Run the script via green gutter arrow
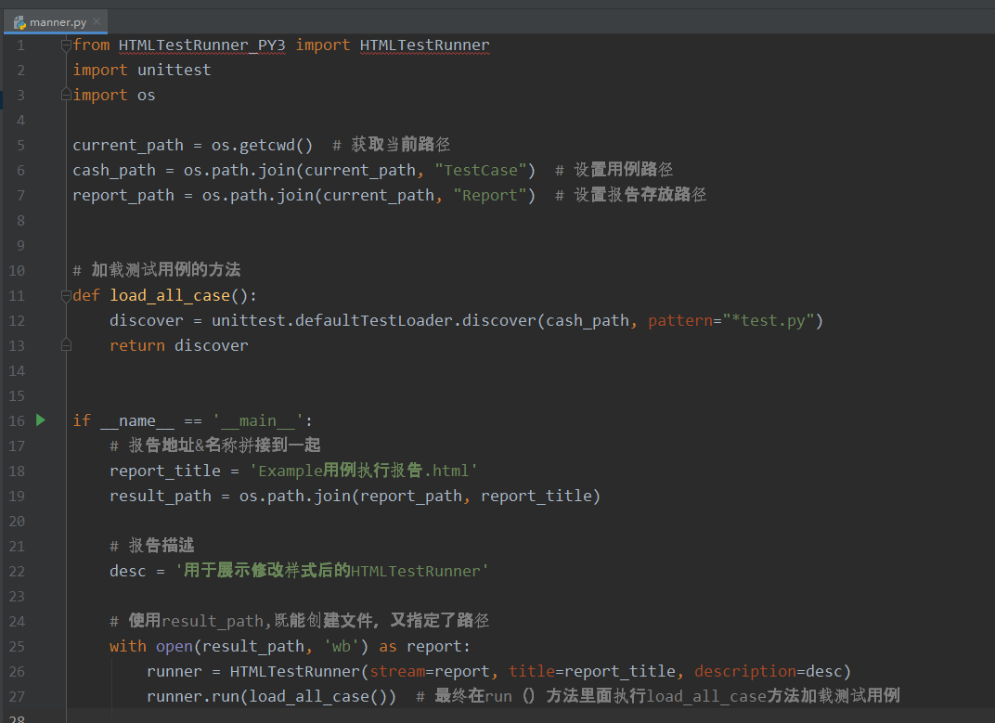The image size is (995, 723). pos(41,420)
